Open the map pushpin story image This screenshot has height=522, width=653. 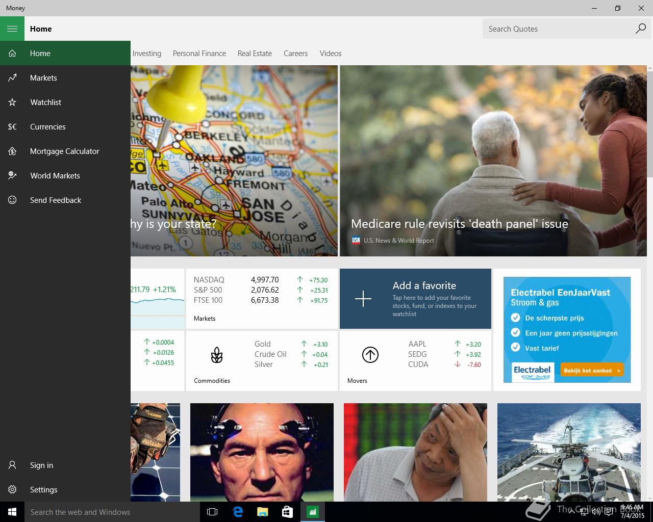click(x=234, y=161)
